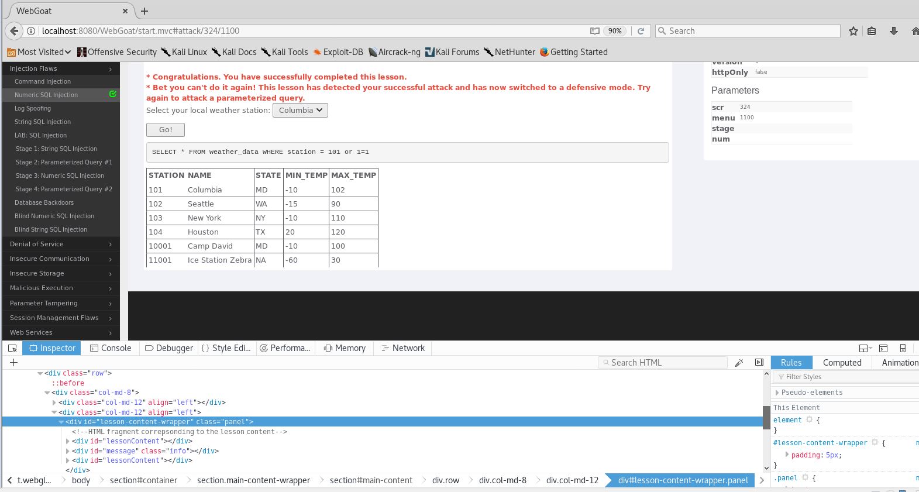Expand Denial of Service section
919x492 pixels.
pyautogui.click(x=60, y=244)
